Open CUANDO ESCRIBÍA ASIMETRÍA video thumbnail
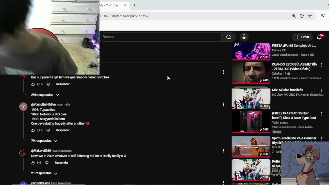The image size is (329, 185). coord(251,73)
